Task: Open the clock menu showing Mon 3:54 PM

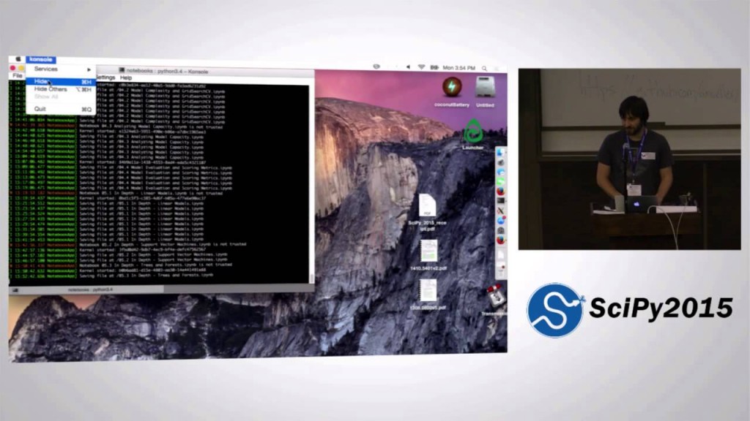Action: point(460,67)
